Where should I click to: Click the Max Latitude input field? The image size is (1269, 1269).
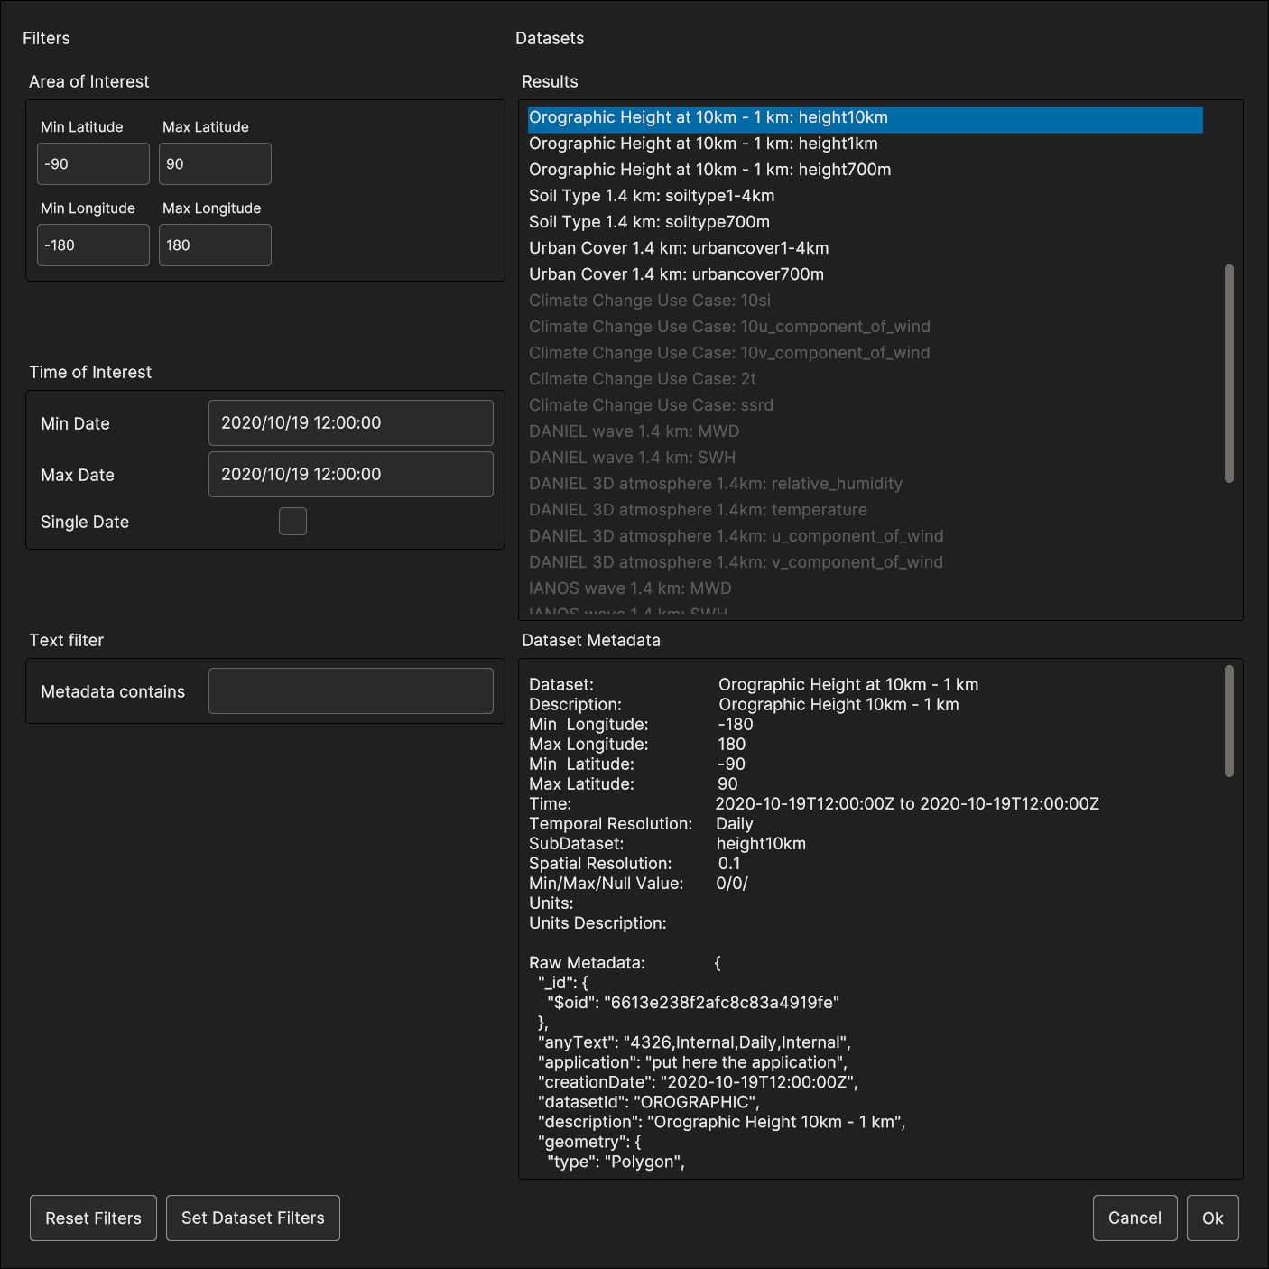click(x=215, y=164)
